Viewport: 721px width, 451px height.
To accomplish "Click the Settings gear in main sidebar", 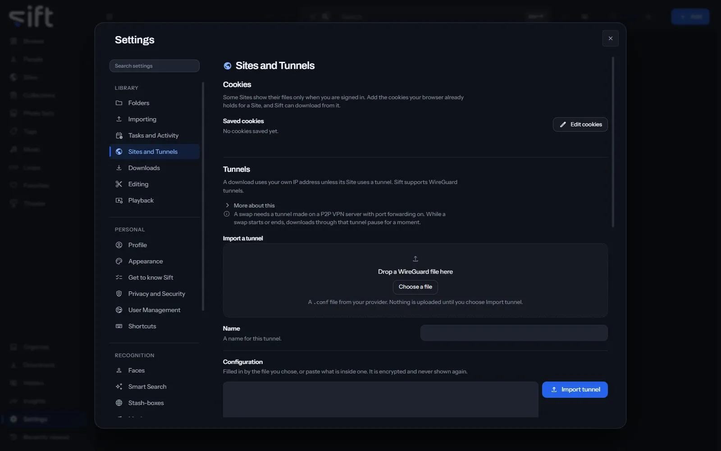I will (x=14, y=419).
